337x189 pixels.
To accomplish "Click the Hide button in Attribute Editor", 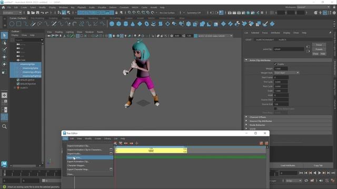I will coord(323,54).
